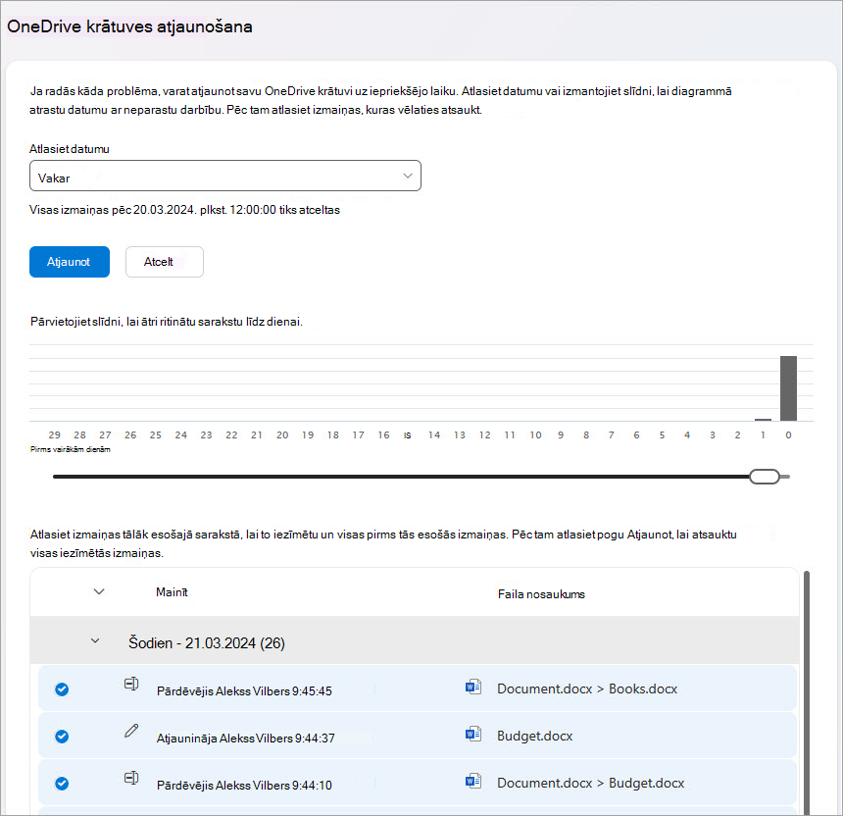
Task: Click the change list vertical scrollbar
Action: (x=806, y=692)
